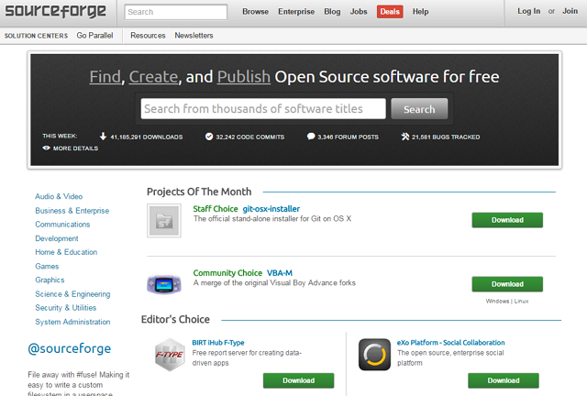Download eXo Platform
Image resolution: width=587 pixels, height=396 pixels.
[x=504, y=380]
